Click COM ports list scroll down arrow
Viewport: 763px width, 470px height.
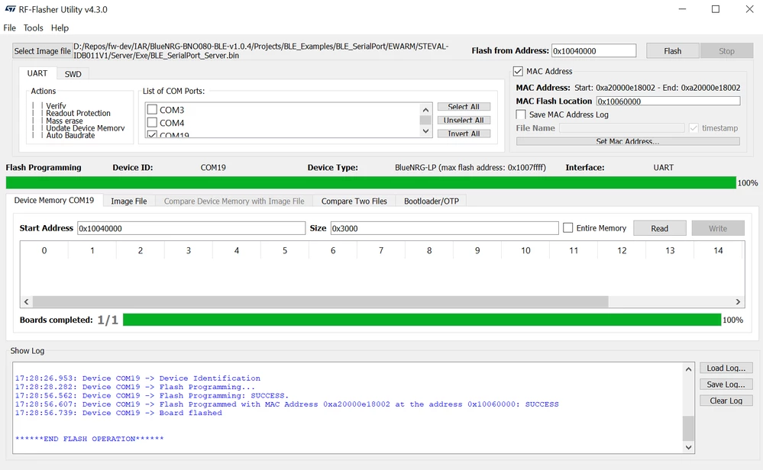pos(425,130)
